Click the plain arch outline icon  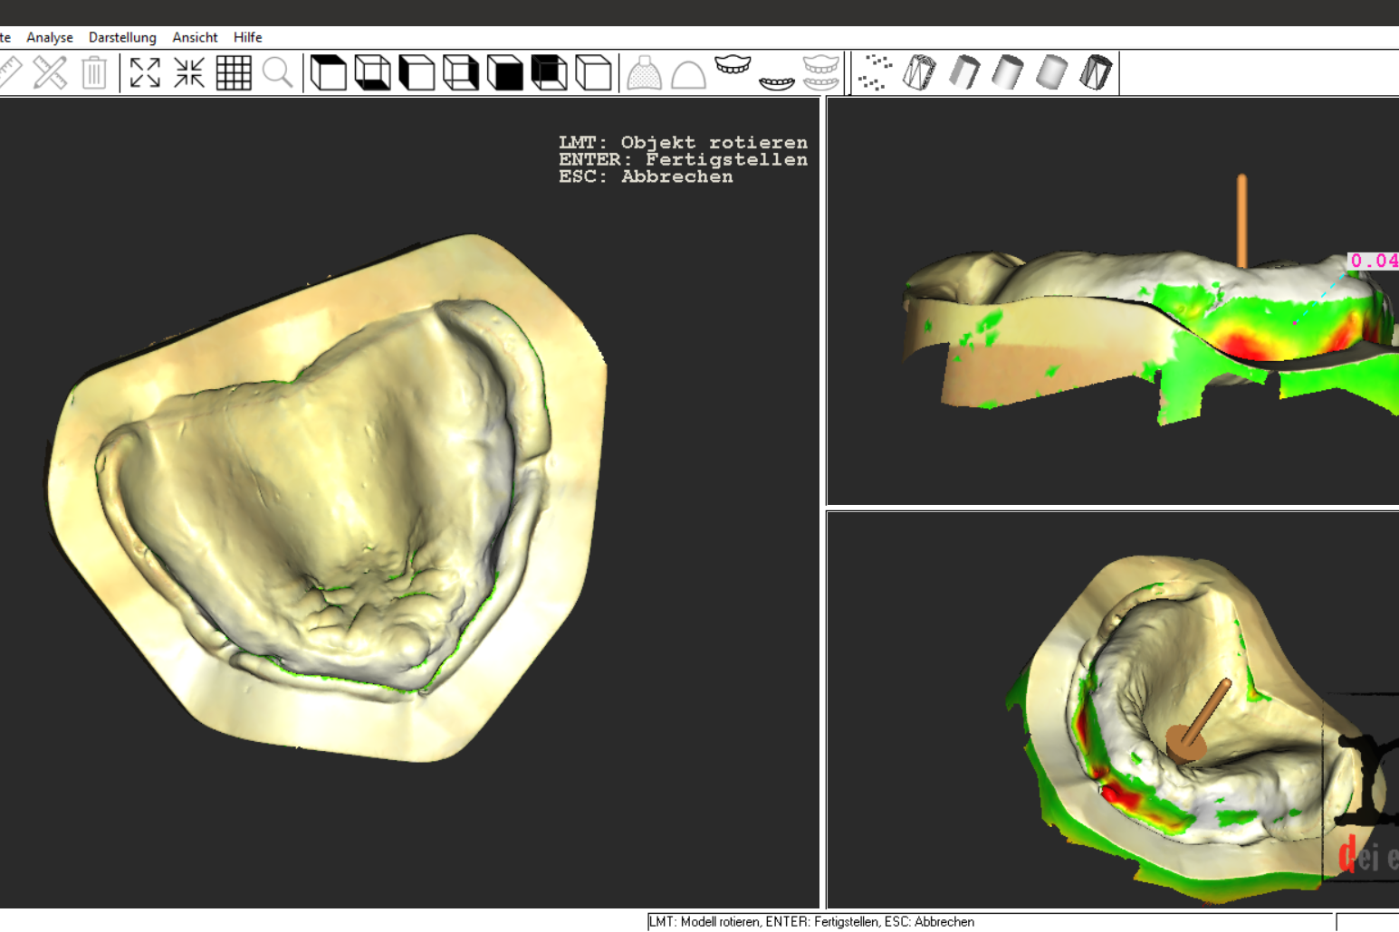click(x=688, y=73)
